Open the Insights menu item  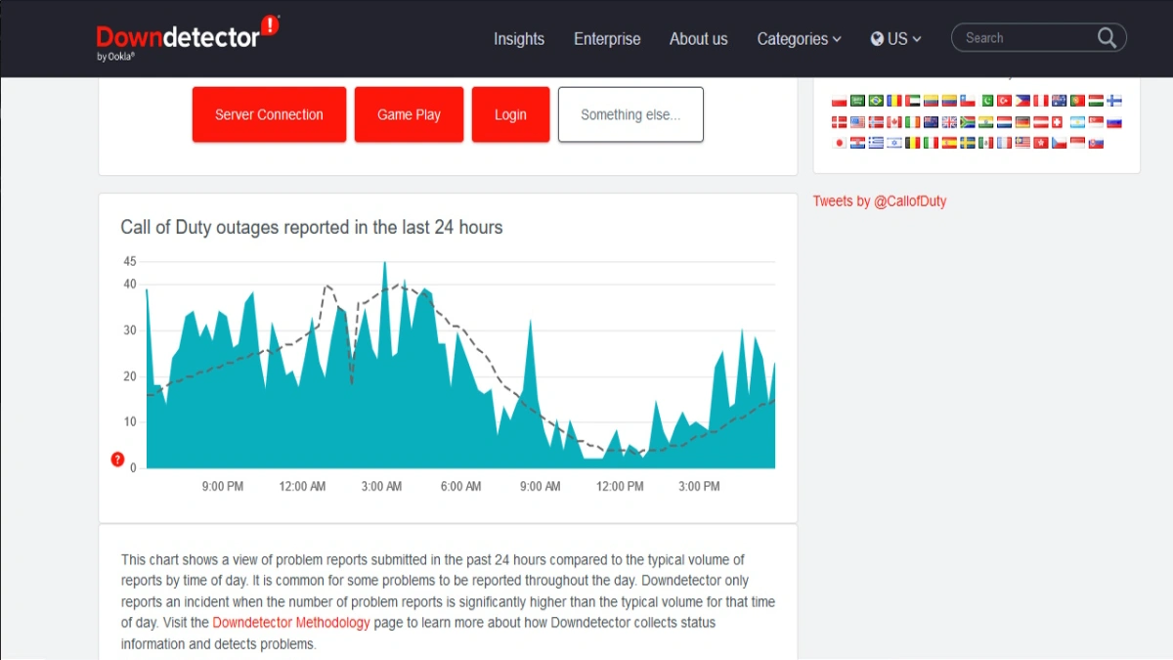click(x=519, y=39)
